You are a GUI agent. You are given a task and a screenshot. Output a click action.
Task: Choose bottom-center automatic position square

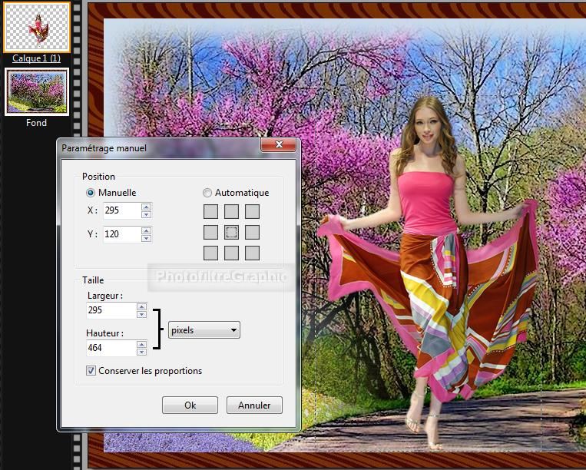tap(232, 253)
